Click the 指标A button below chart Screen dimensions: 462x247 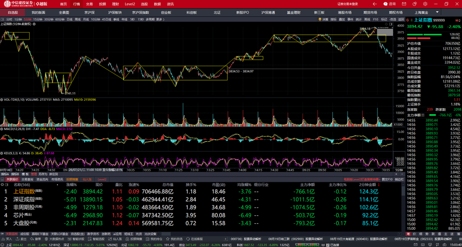pyautogui.click(x=4, y=174)
